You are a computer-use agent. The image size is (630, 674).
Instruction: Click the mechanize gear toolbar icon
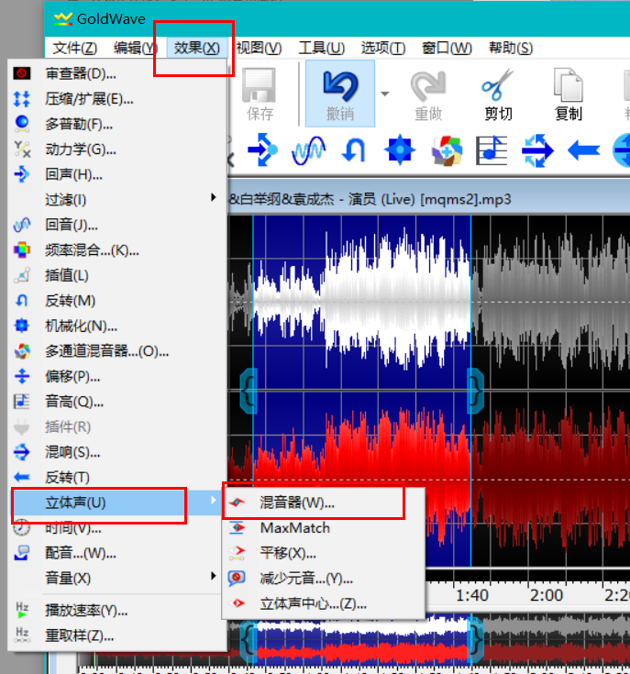(x=400, y=150)
